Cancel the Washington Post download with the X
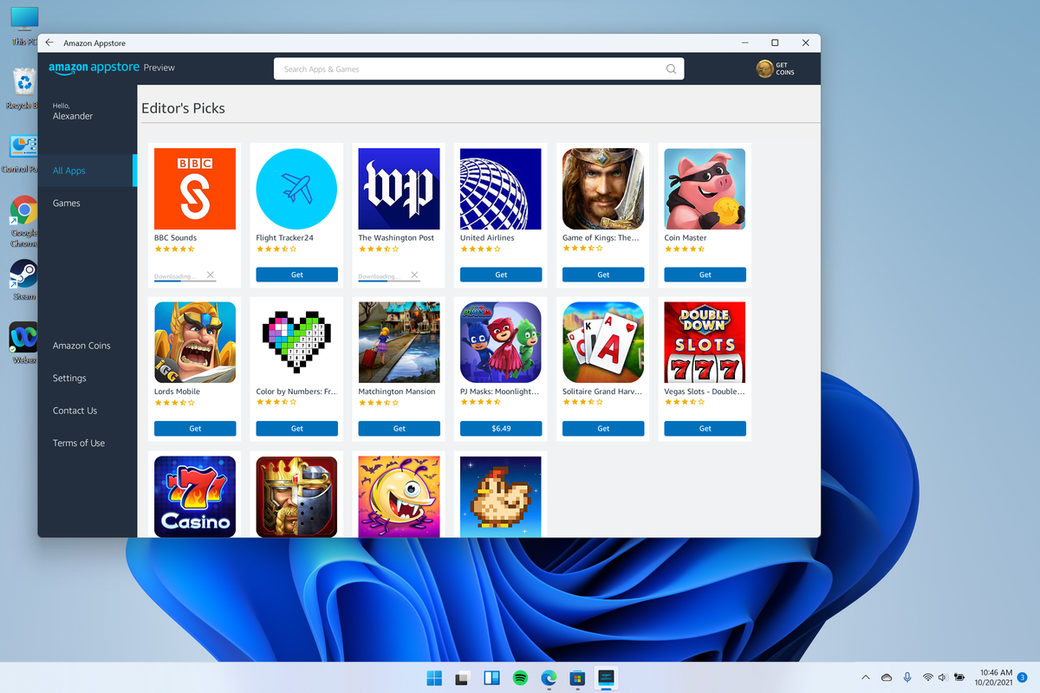Image resolution: width=1040 pixels, height=693 pixels. [x=413, y=276]
